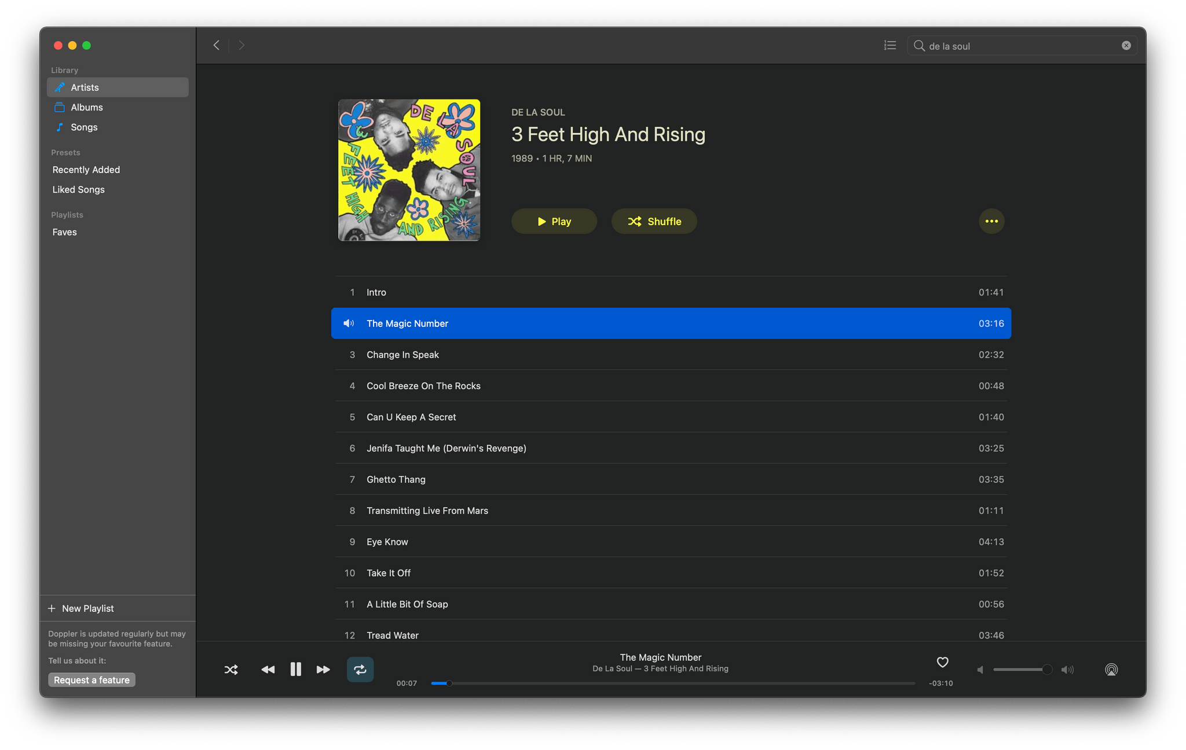This screenshot has height=750, width=1186.
Task: Click the rewind to previous track icon
Action: point(265,669)
